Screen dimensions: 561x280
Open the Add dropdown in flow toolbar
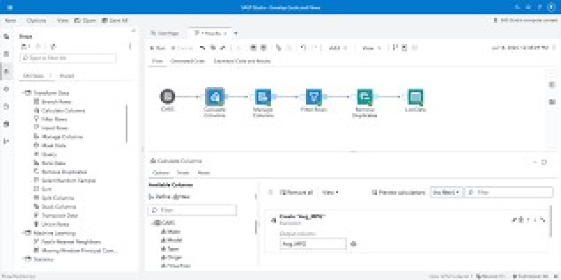[x=338, y=48]
